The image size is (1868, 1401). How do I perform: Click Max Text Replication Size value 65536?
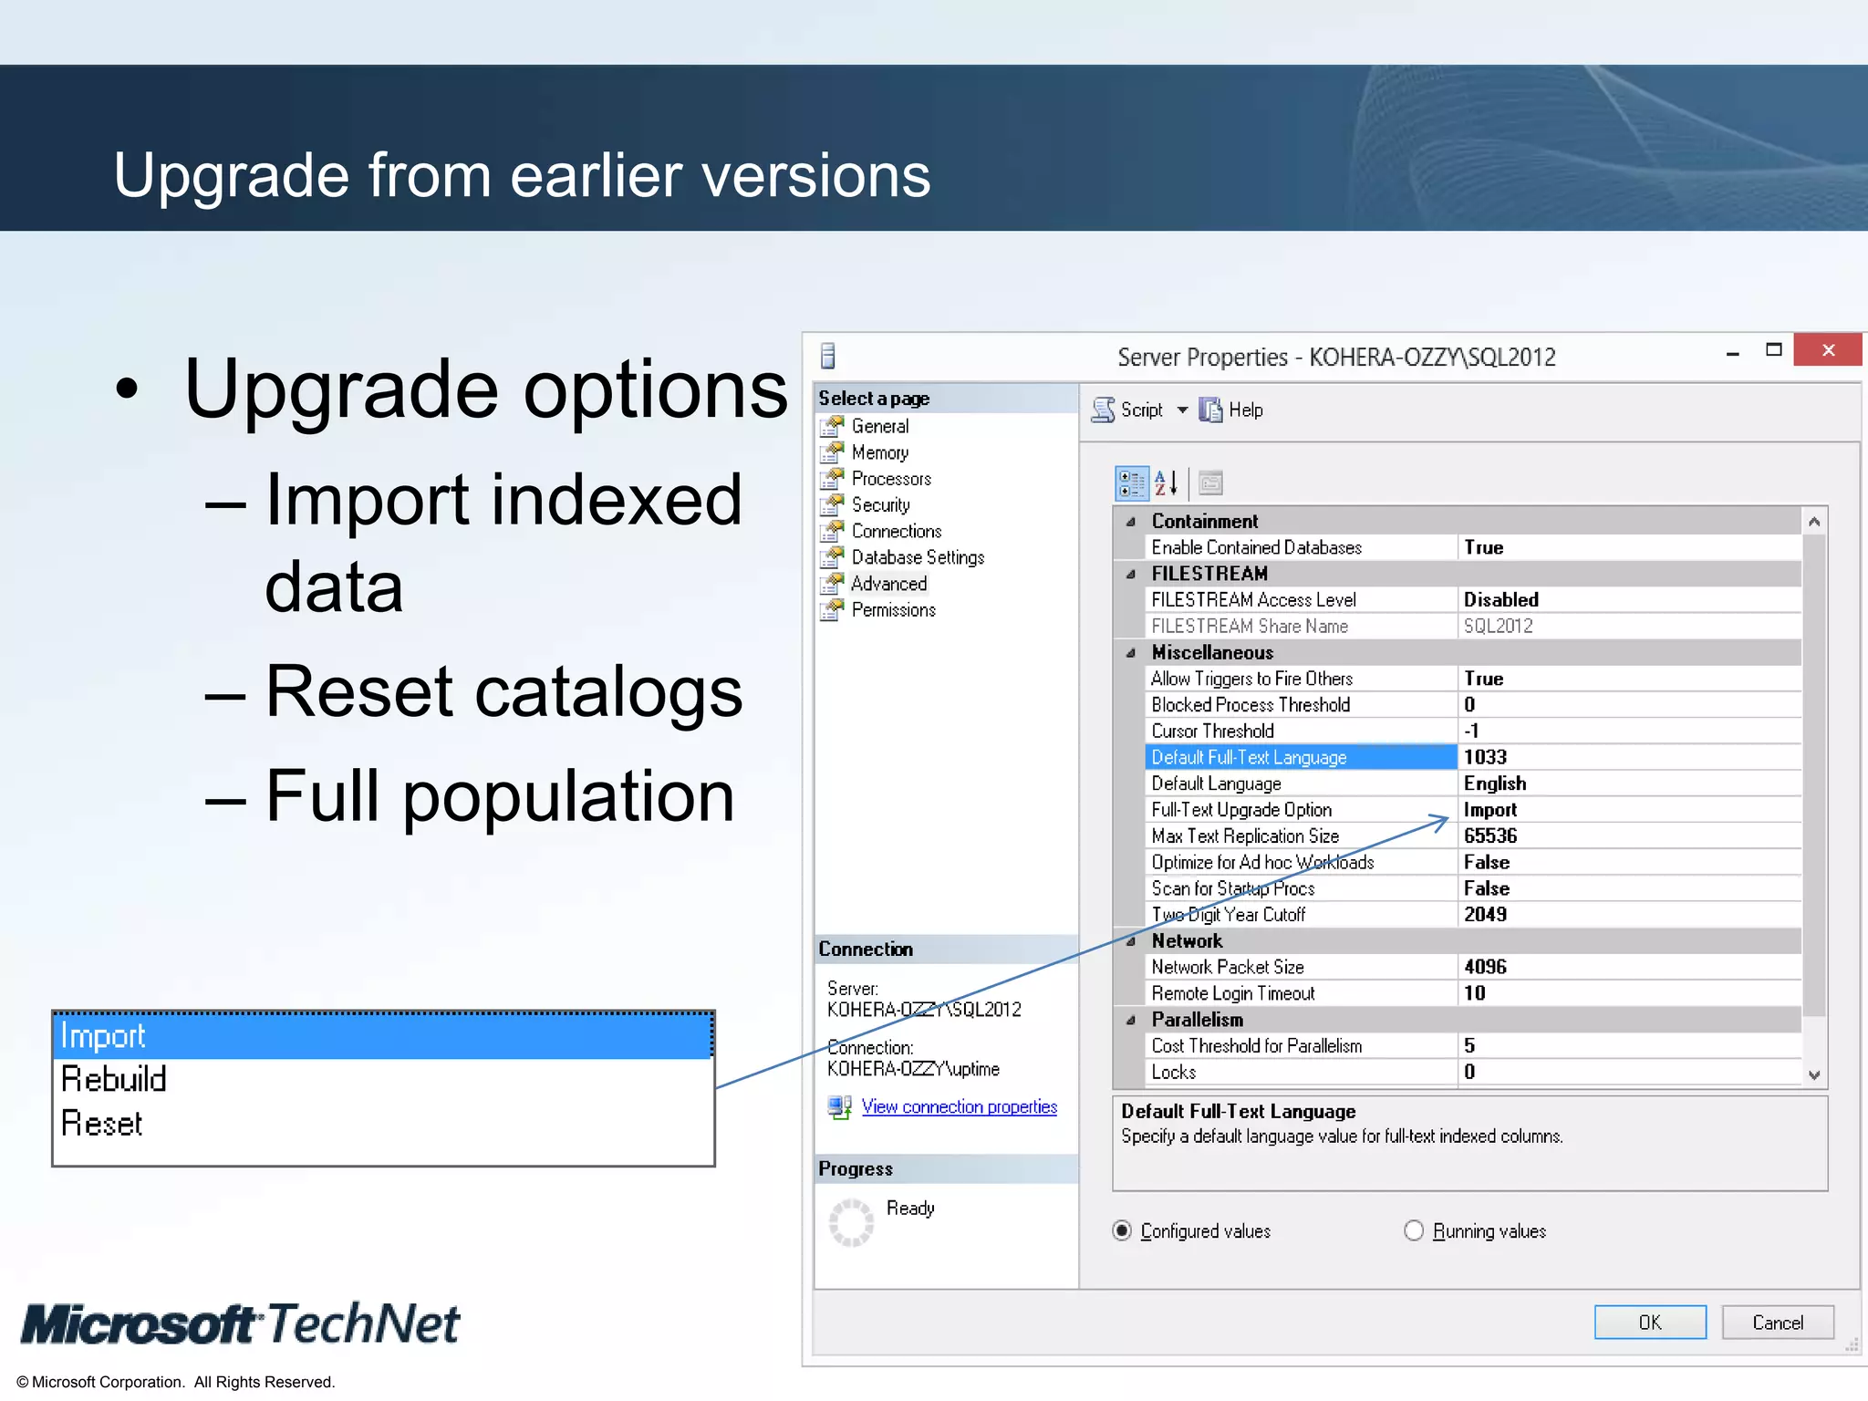coord(1630,836)
